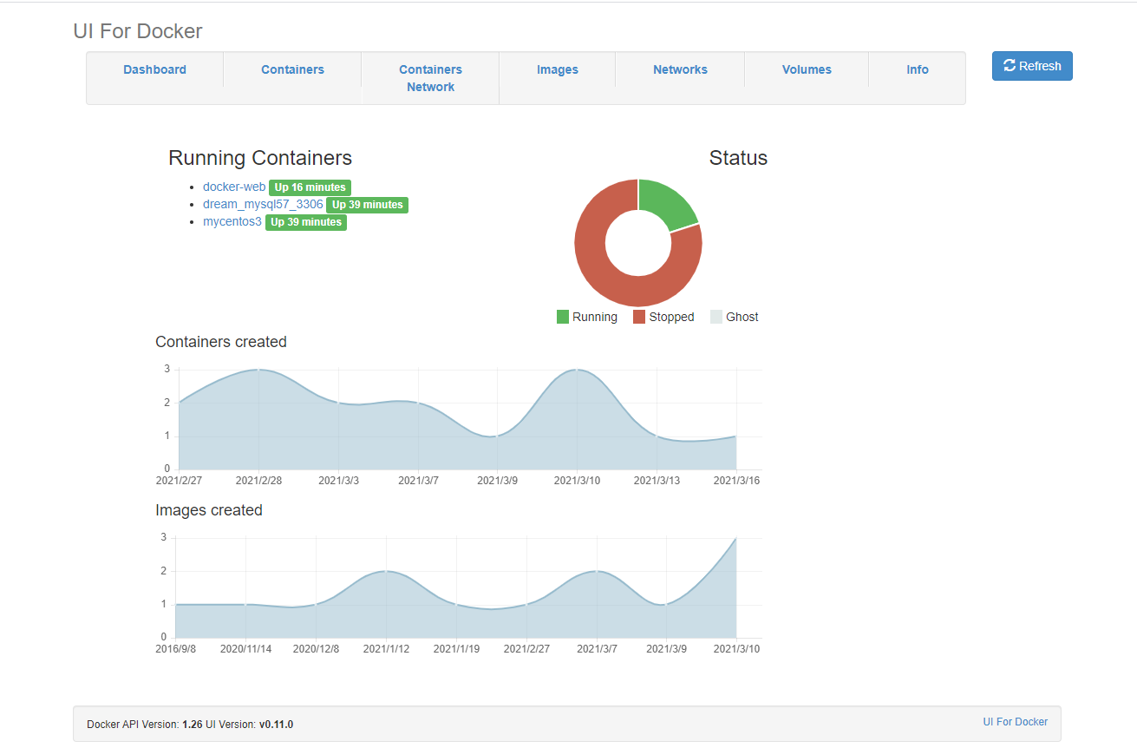
Task: Click the Refresh button
Action: (1032, 66)
